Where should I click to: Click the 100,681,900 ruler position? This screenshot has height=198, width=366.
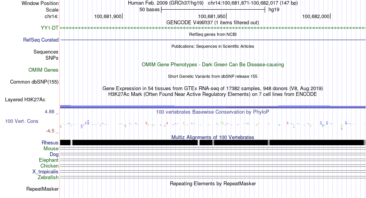(108, 16)
